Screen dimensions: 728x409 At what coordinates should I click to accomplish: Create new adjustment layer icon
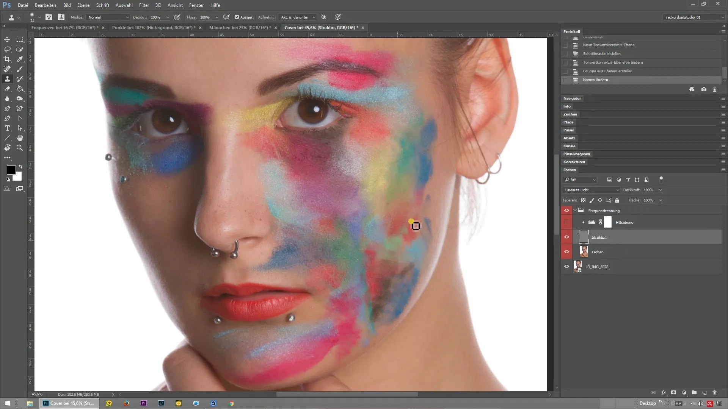click(x=684, y=393)
